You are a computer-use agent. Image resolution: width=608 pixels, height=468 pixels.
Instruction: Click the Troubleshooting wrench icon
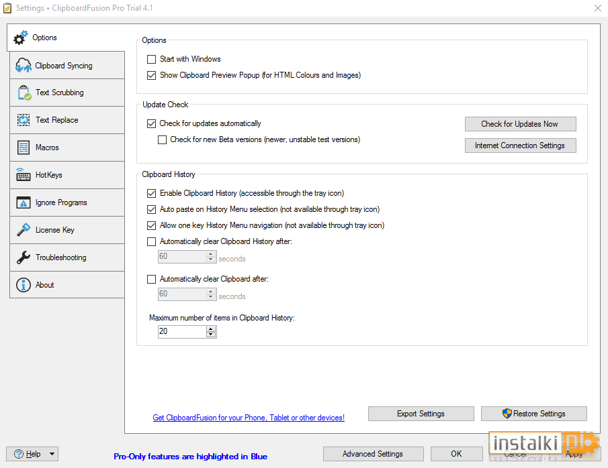coord(24,257)
